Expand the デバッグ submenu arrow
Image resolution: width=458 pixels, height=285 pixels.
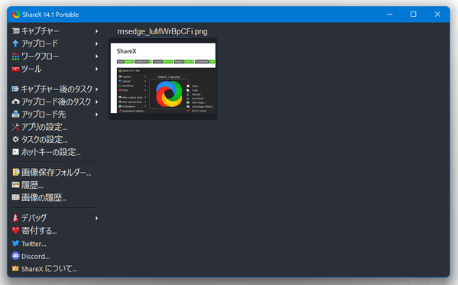click(x=96, y=218)
